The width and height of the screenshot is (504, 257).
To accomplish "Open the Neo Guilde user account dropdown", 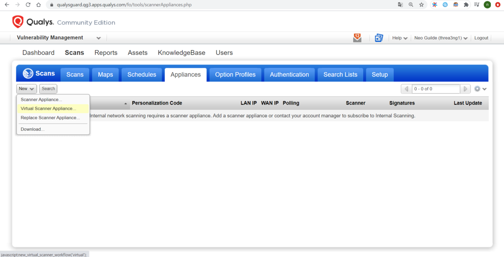I will click(x=441, y=38).
